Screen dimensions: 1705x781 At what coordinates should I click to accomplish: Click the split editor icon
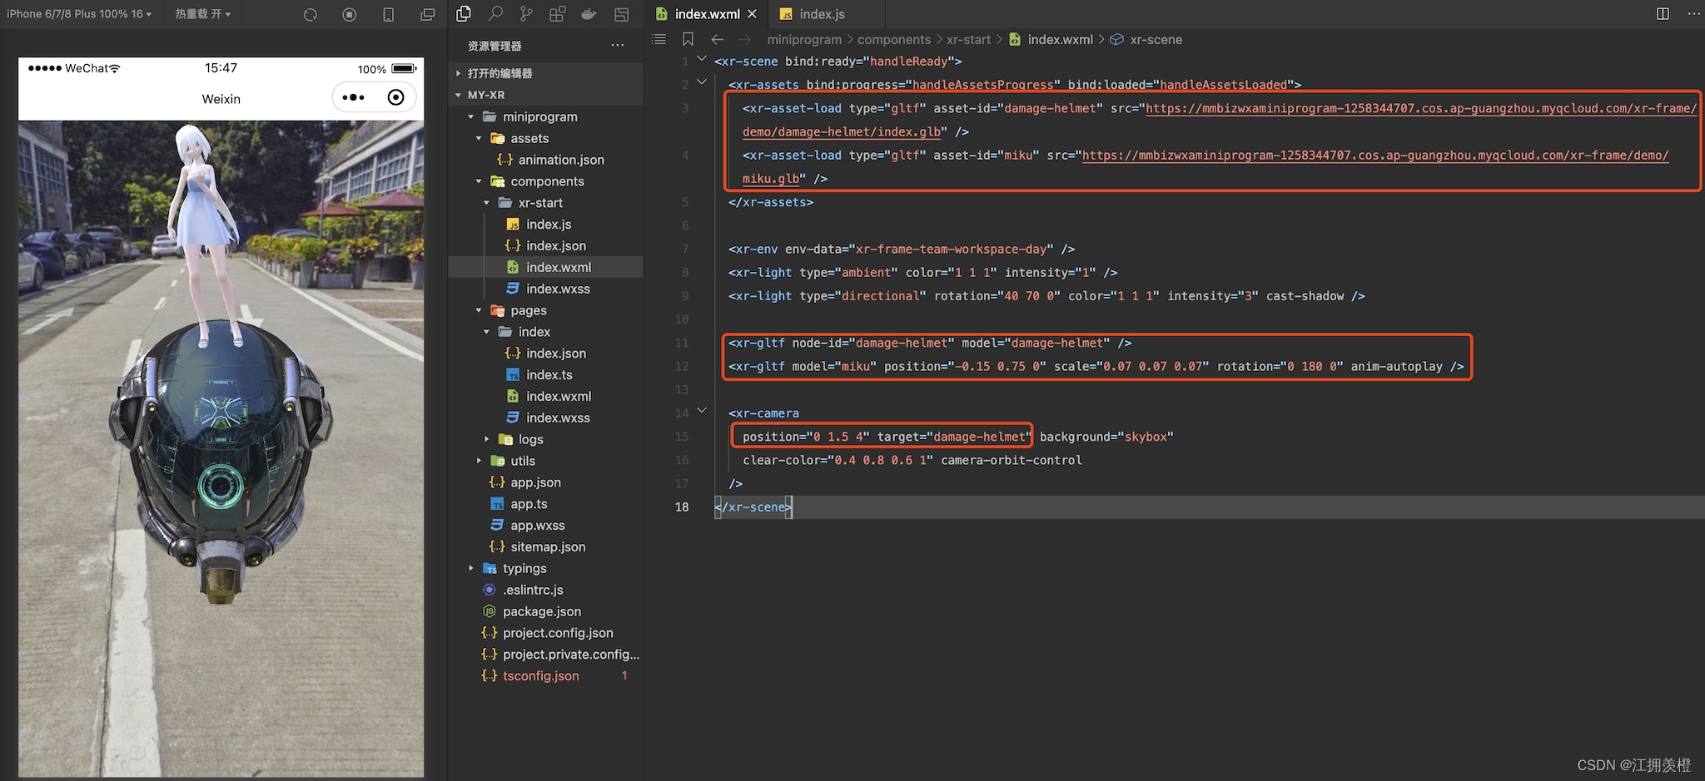pyautogui.click(x=1663, y=13)
